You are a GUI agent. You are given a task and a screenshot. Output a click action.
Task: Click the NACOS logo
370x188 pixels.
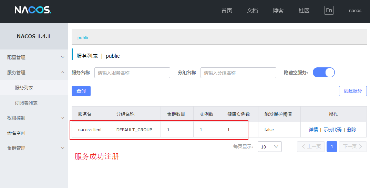pos(33,10)
